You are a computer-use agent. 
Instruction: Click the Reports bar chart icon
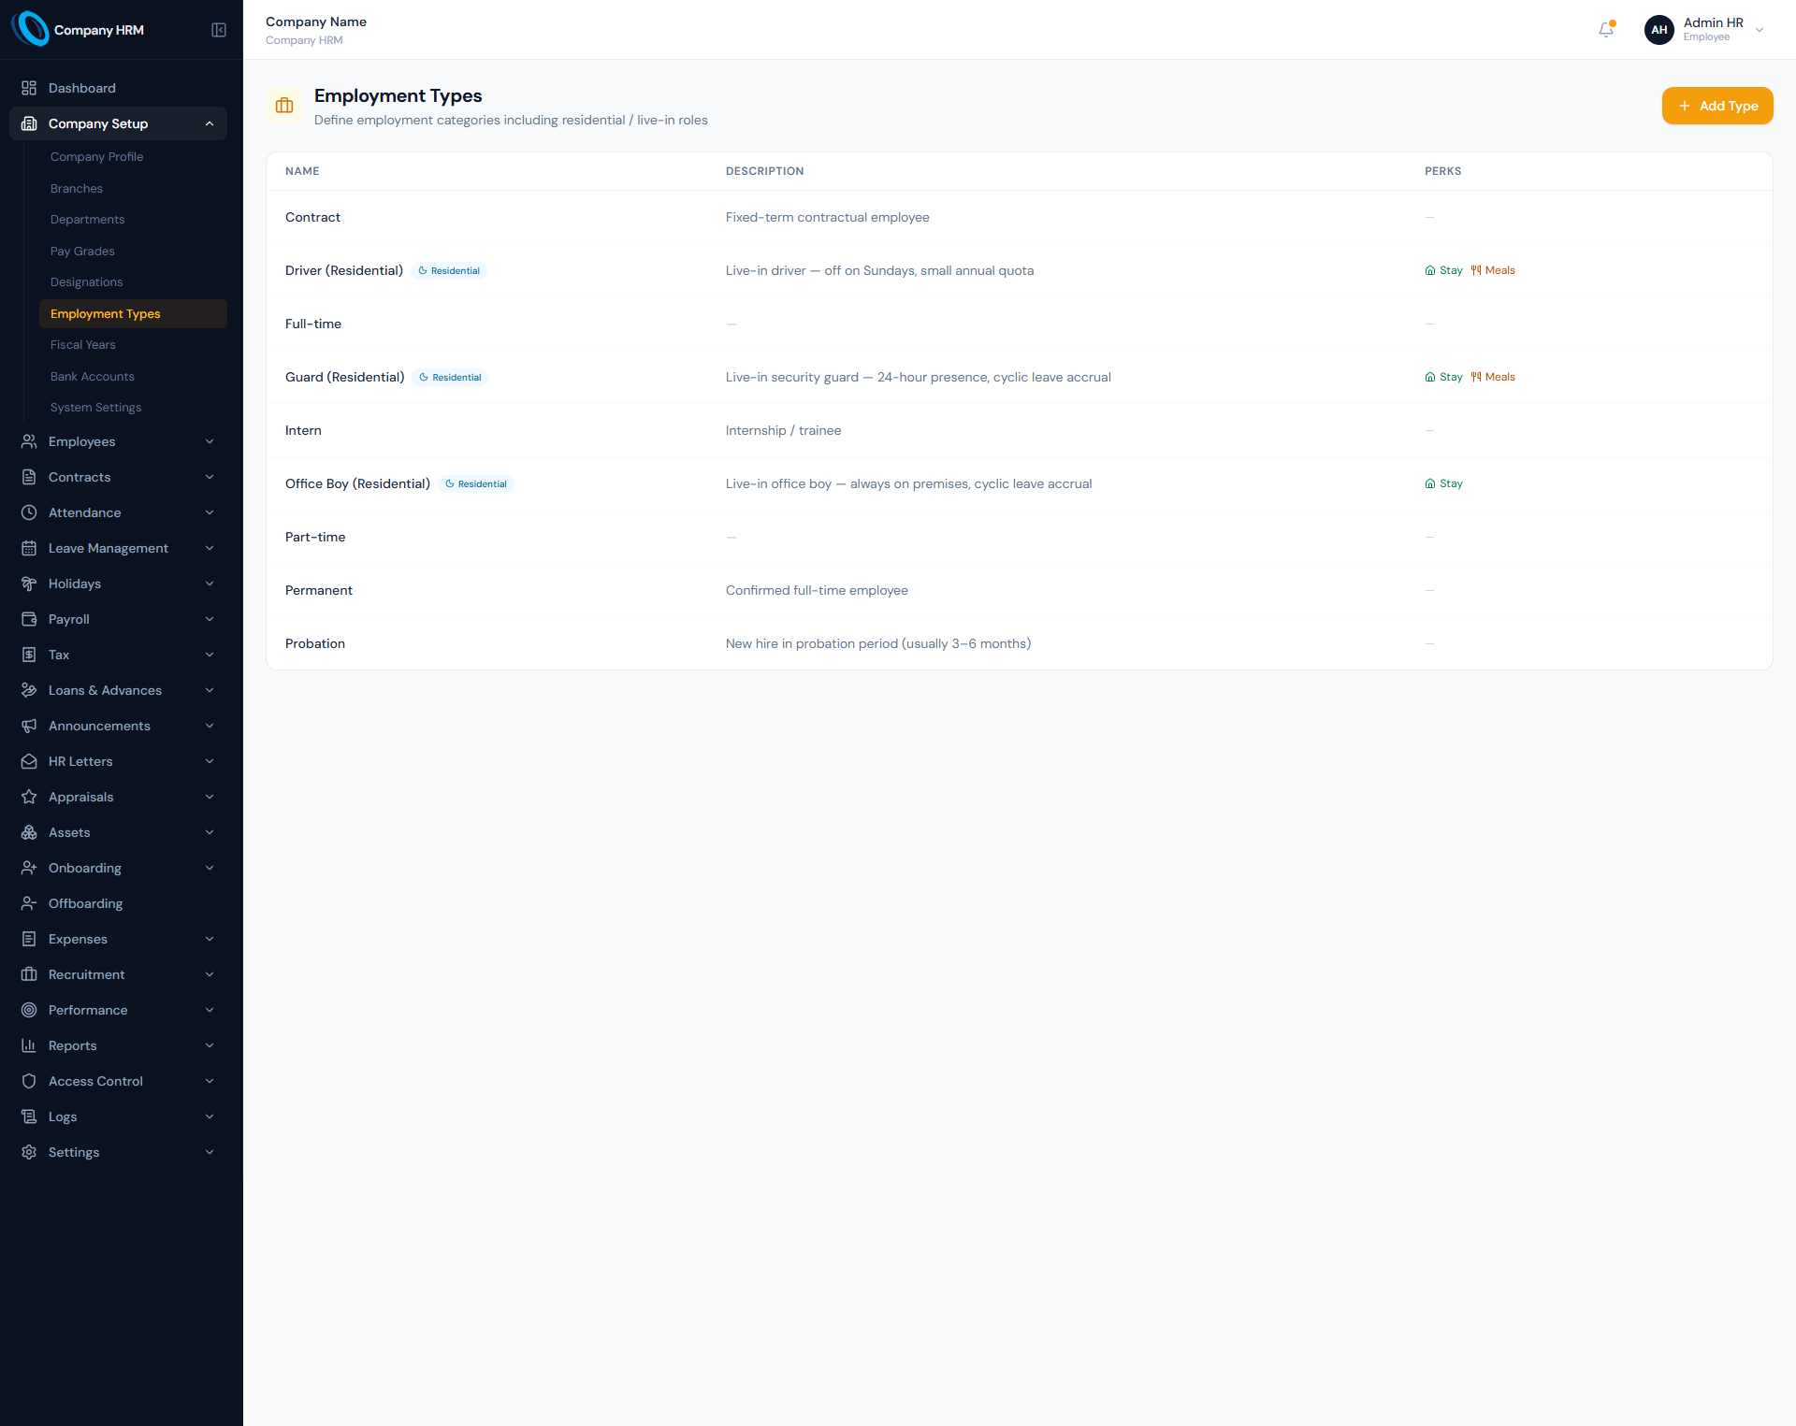click(x=29, y=1045)
